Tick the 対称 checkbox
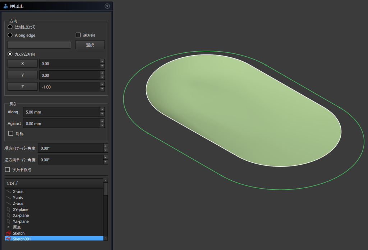 (10, 133)
